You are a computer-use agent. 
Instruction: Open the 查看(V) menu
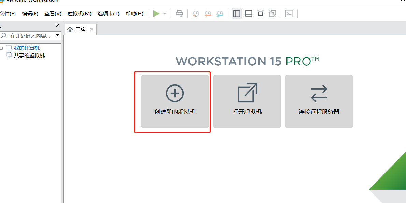53,14
